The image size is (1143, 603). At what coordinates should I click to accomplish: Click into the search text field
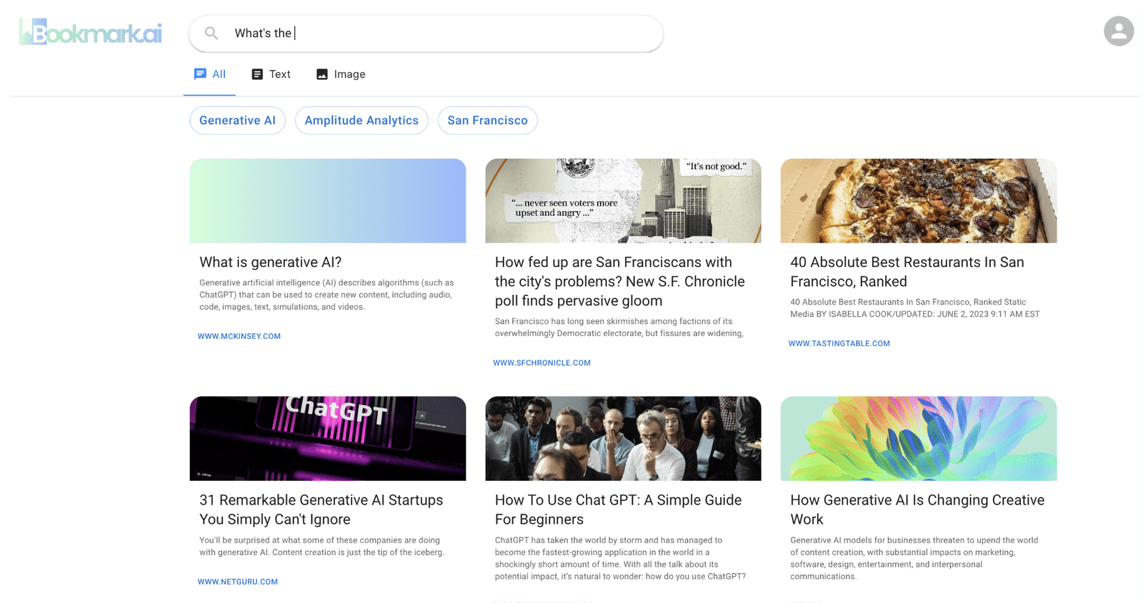coord(443,34)
